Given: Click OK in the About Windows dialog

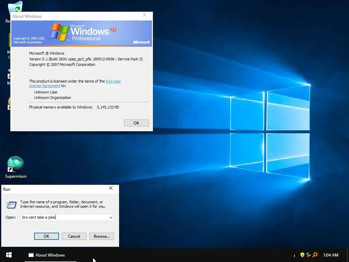Looking at the screenshot, I should point(136,123).
